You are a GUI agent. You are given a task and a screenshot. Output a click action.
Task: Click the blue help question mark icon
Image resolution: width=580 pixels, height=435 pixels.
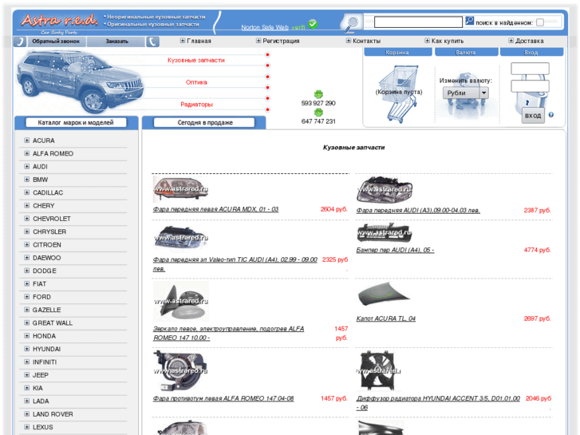click(551, 115)
